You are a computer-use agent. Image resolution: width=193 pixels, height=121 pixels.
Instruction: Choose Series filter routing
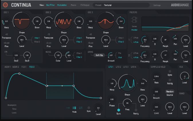[x=134, y=26]
